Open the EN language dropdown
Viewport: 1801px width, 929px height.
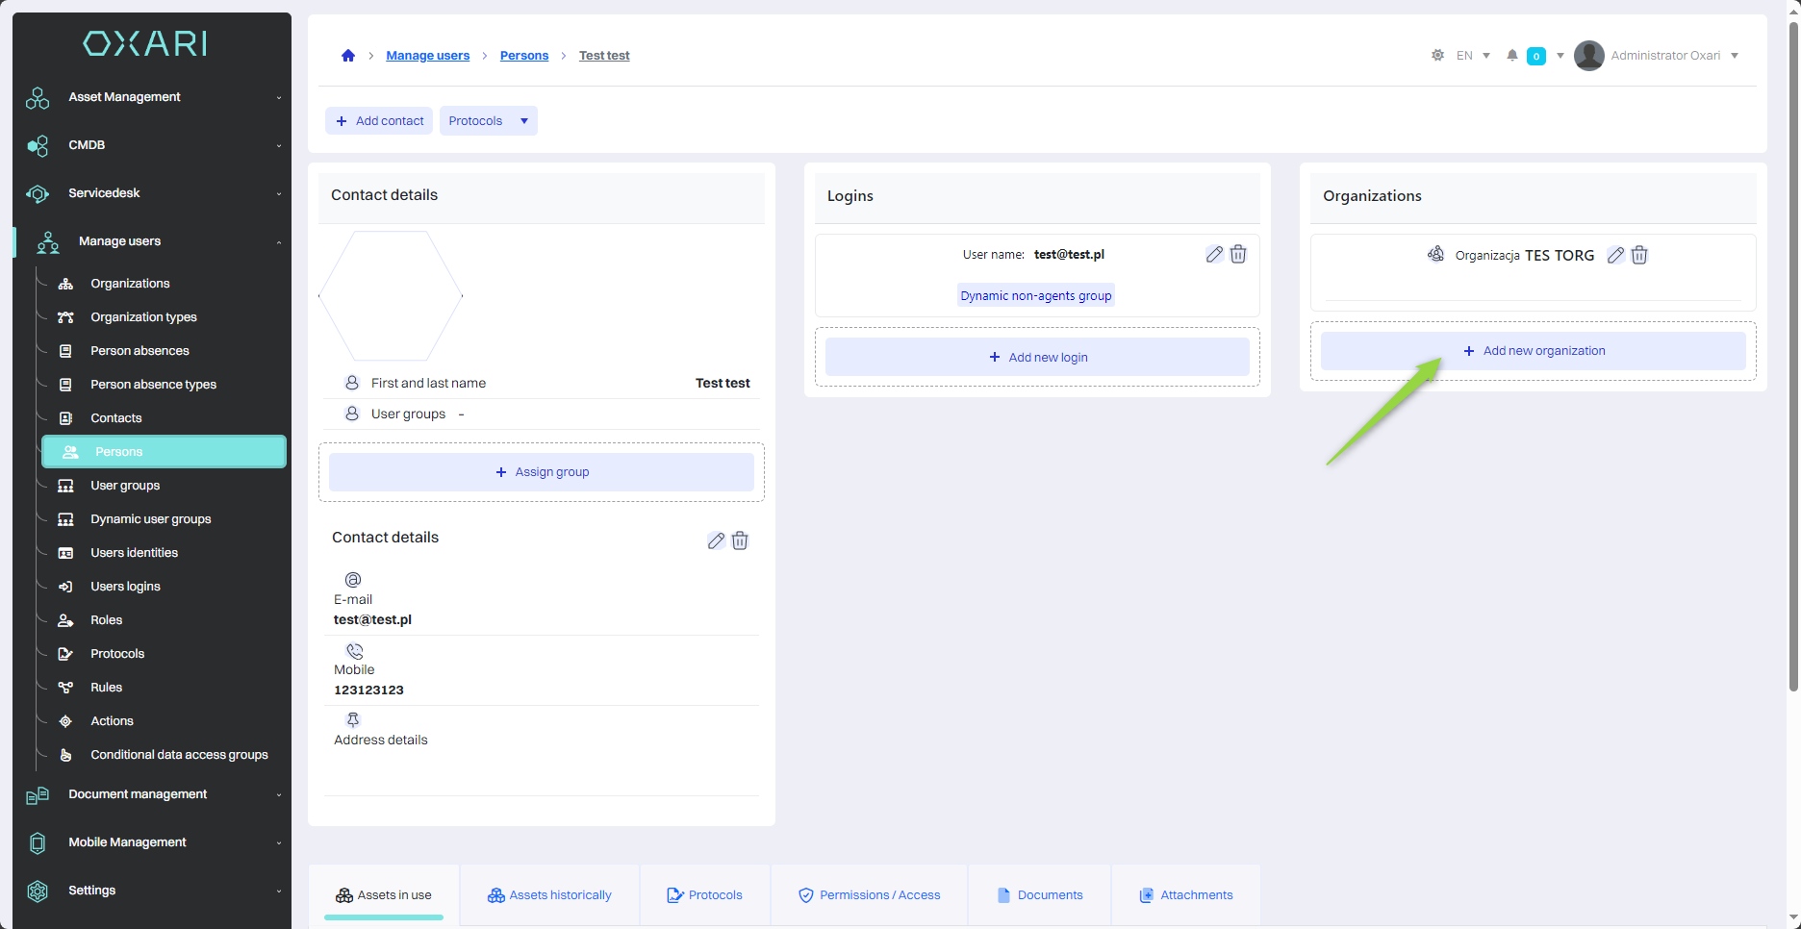1473,56
